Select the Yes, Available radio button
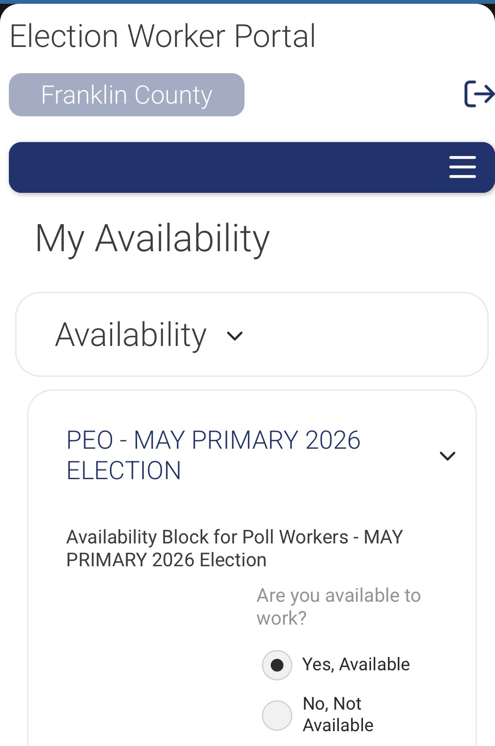This screenshot has width=495, height=746. [x=277, y=665]
